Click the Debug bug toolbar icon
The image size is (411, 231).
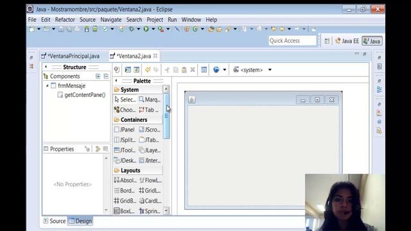click(x=131, y=29)
